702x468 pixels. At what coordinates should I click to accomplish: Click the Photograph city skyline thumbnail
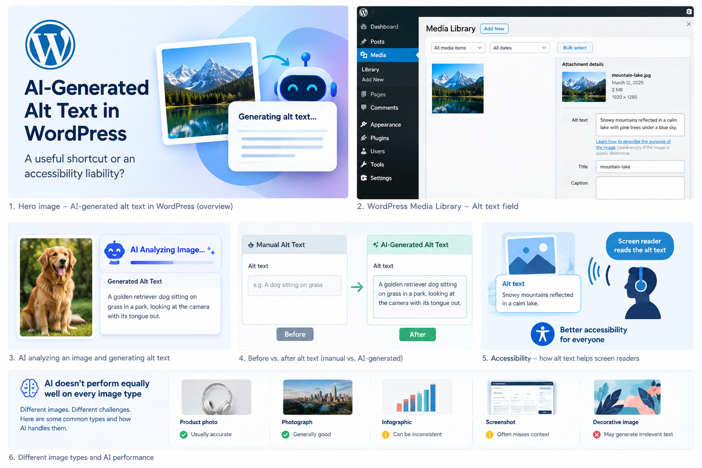(x=318, y=397)
